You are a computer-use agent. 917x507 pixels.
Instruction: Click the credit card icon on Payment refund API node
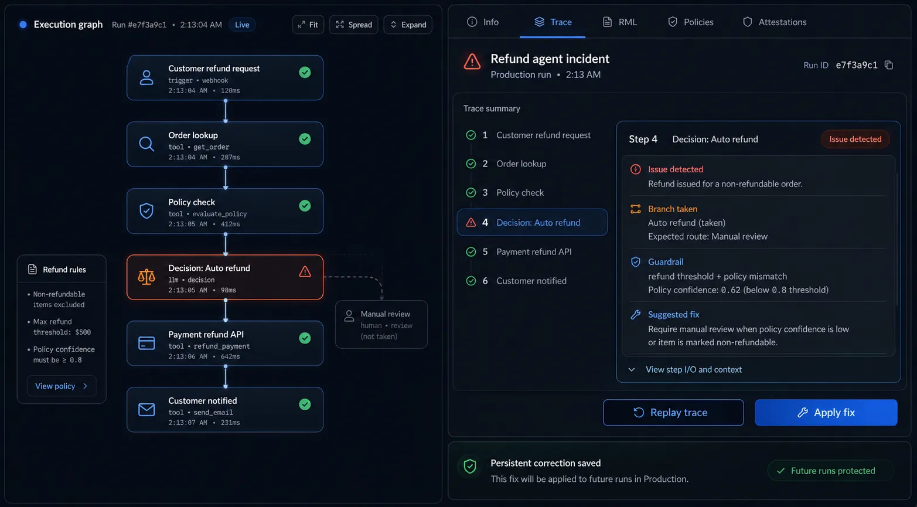click(x=146, y=343)
